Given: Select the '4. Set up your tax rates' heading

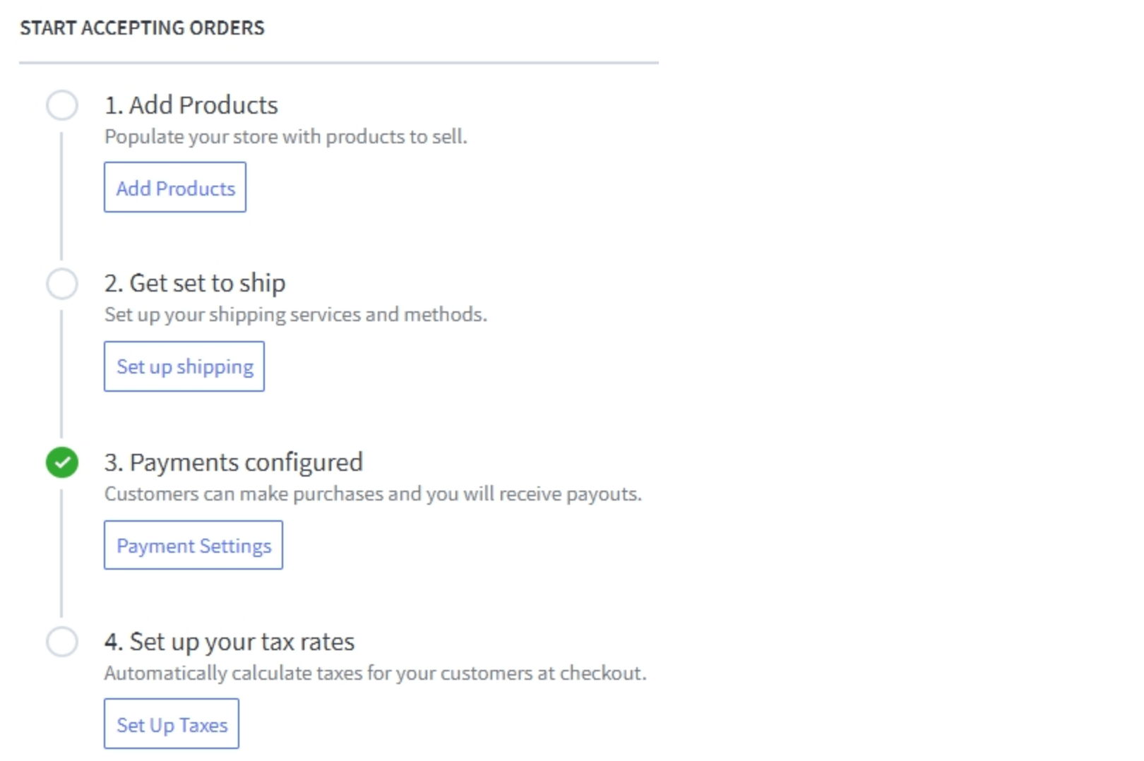Looking at the screenshot, I should [230, 642].
